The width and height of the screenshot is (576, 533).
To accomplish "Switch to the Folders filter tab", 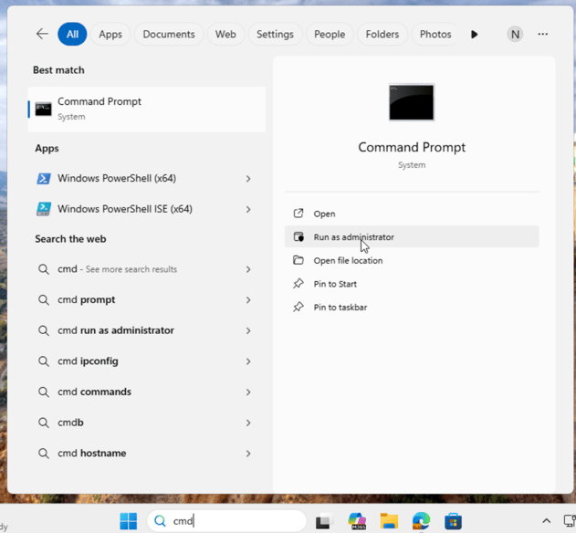I will click(x=382, y=34).
